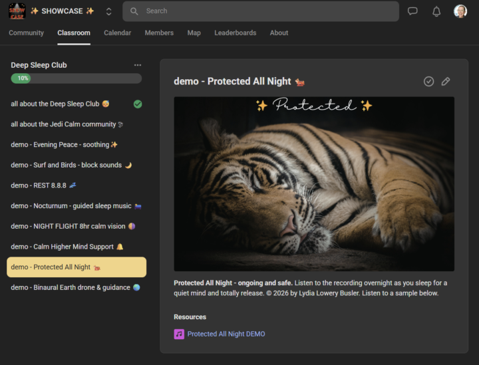Toggle green checkmark on Deep Sleep Club lesson
The image size is (479, 365).
point(138,104)
